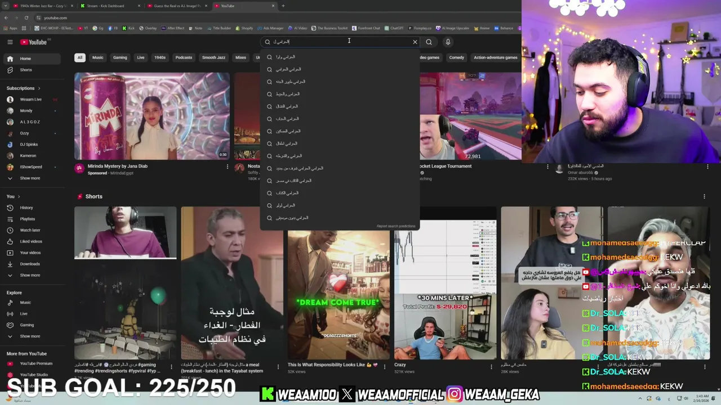Screen dimensions: 721x405
Task: Click the MirindaEgypt channel avatar
Action: click(79, 168)
